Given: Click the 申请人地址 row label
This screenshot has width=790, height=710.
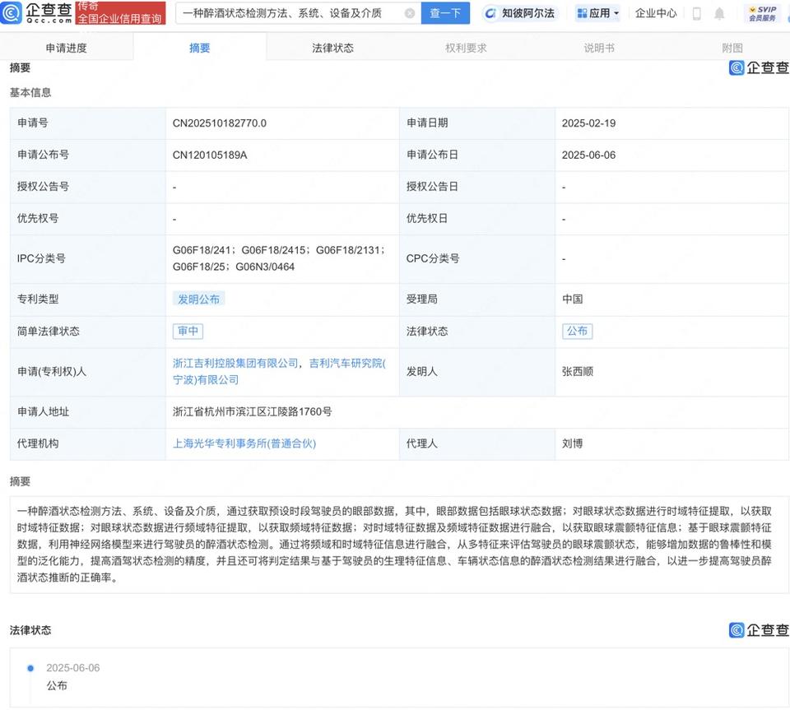Looking at the screenshot, I should [x=43, y=412].
